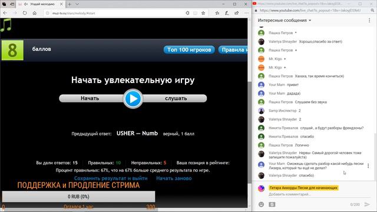
Task: Click the send message arrow icon
Action: click(367, 204)
